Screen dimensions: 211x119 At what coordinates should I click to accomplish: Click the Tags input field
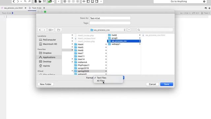pos(110,23)
